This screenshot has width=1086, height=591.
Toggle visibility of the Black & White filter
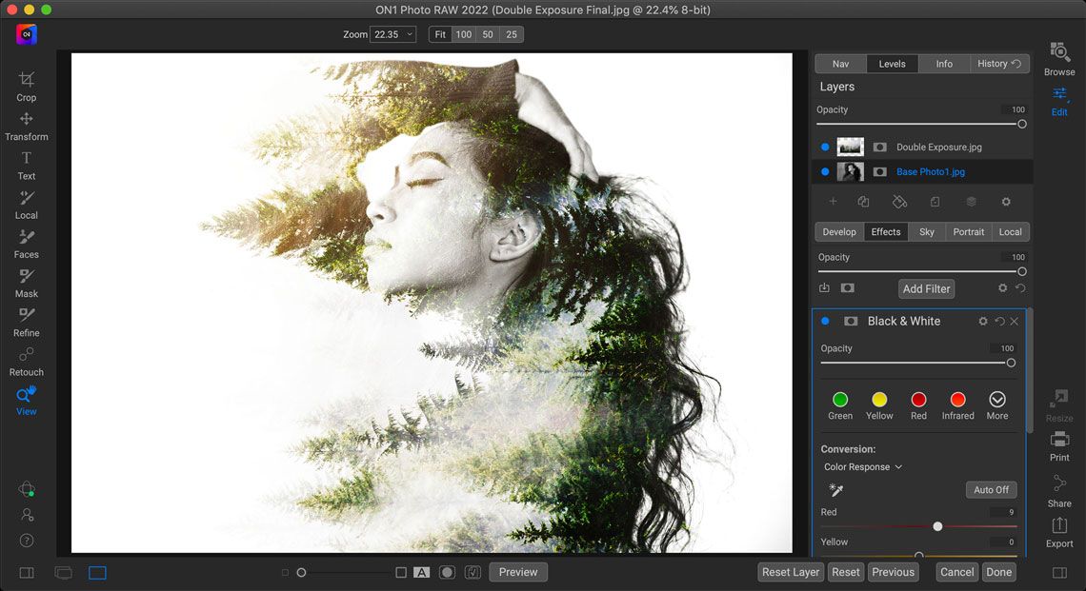[824, 321]
